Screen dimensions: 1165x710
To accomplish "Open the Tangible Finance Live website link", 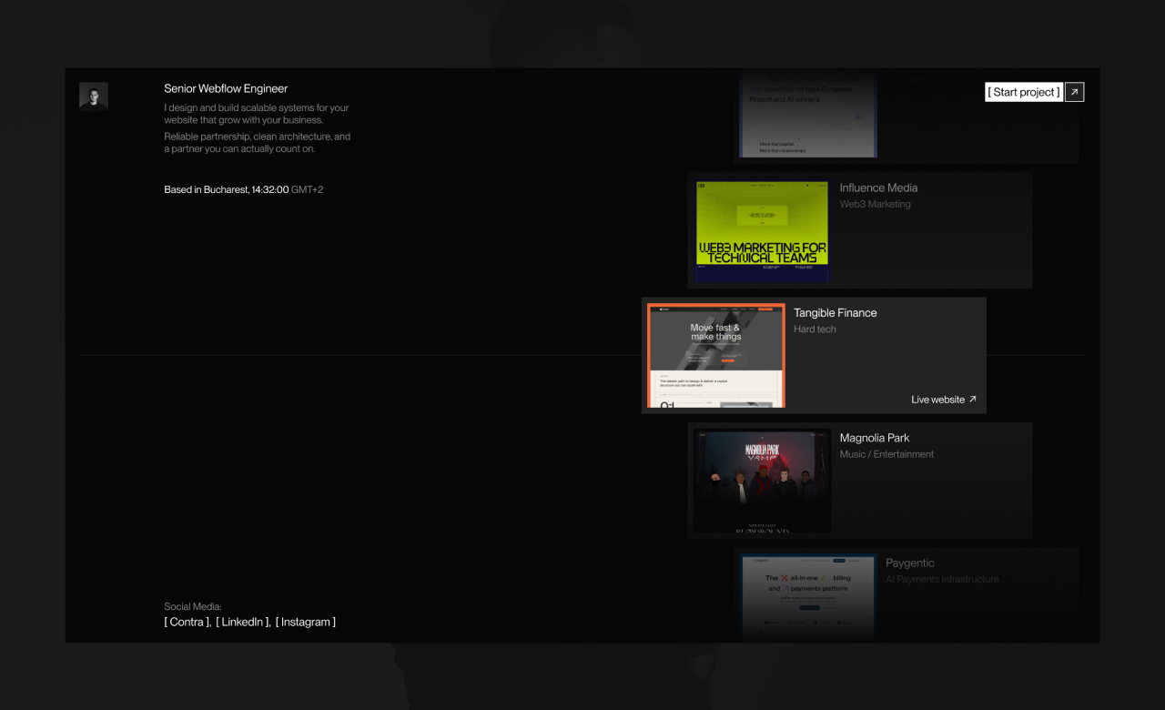I will 944,400.
